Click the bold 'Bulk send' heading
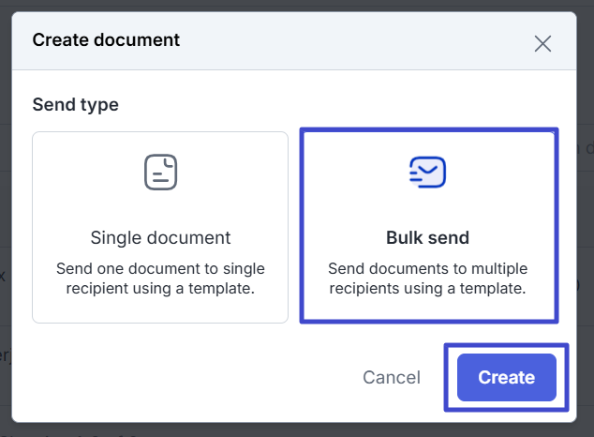This screenshot has height=437, width=594. point(427,237)
